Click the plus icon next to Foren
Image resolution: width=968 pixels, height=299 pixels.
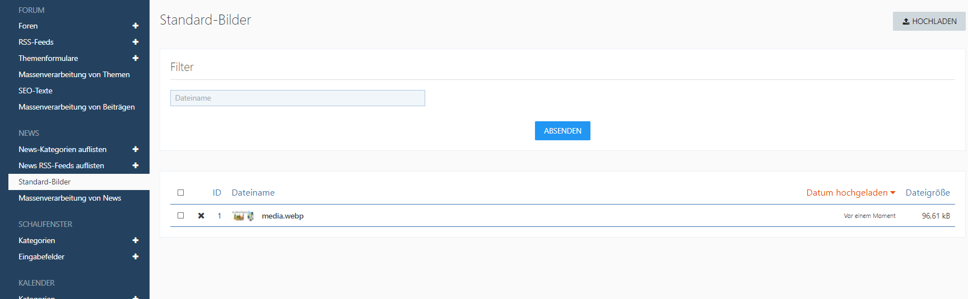coord(136,26)
